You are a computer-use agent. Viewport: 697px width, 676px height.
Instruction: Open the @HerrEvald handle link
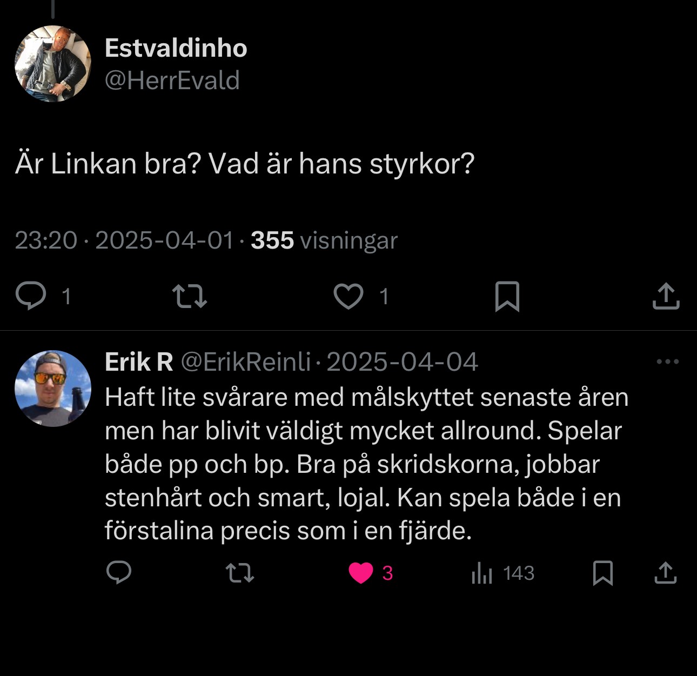[x=172, y=81]
